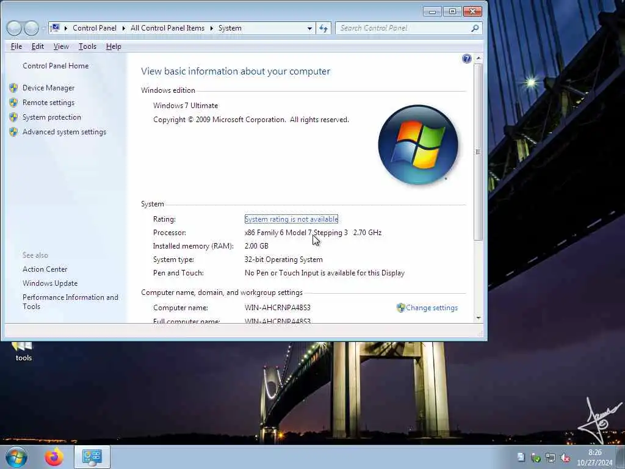This screenshot has height=469, width=625.
Task: Open the Tools menu
Action: point(87,46)
